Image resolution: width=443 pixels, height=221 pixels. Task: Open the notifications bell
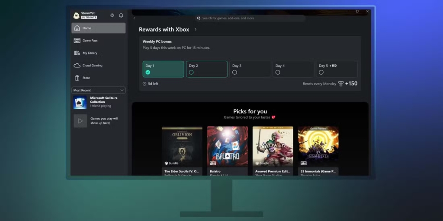click(x=121, y=16)
